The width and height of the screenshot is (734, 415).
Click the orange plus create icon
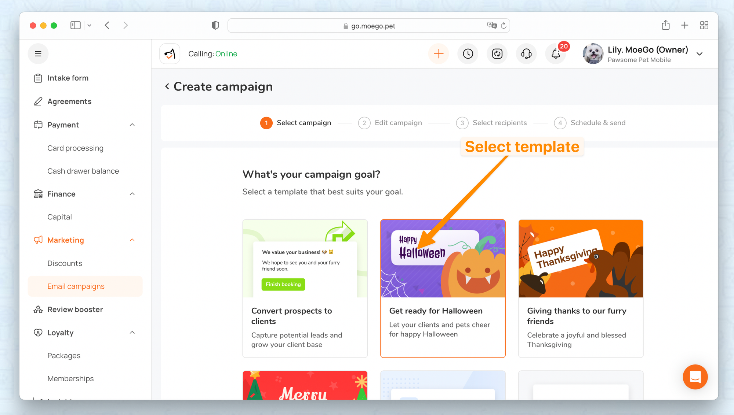(x=439, y=54)
